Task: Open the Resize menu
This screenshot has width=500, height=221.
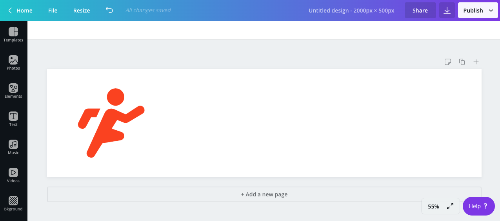Action: [82, 11]
